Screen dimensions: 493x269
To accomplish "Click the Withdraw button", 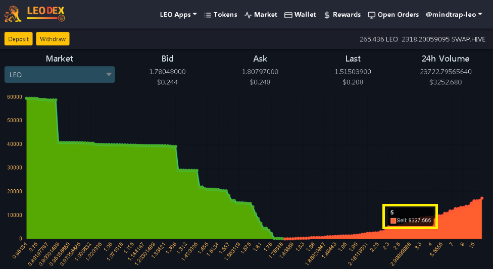I will (53, 39).
